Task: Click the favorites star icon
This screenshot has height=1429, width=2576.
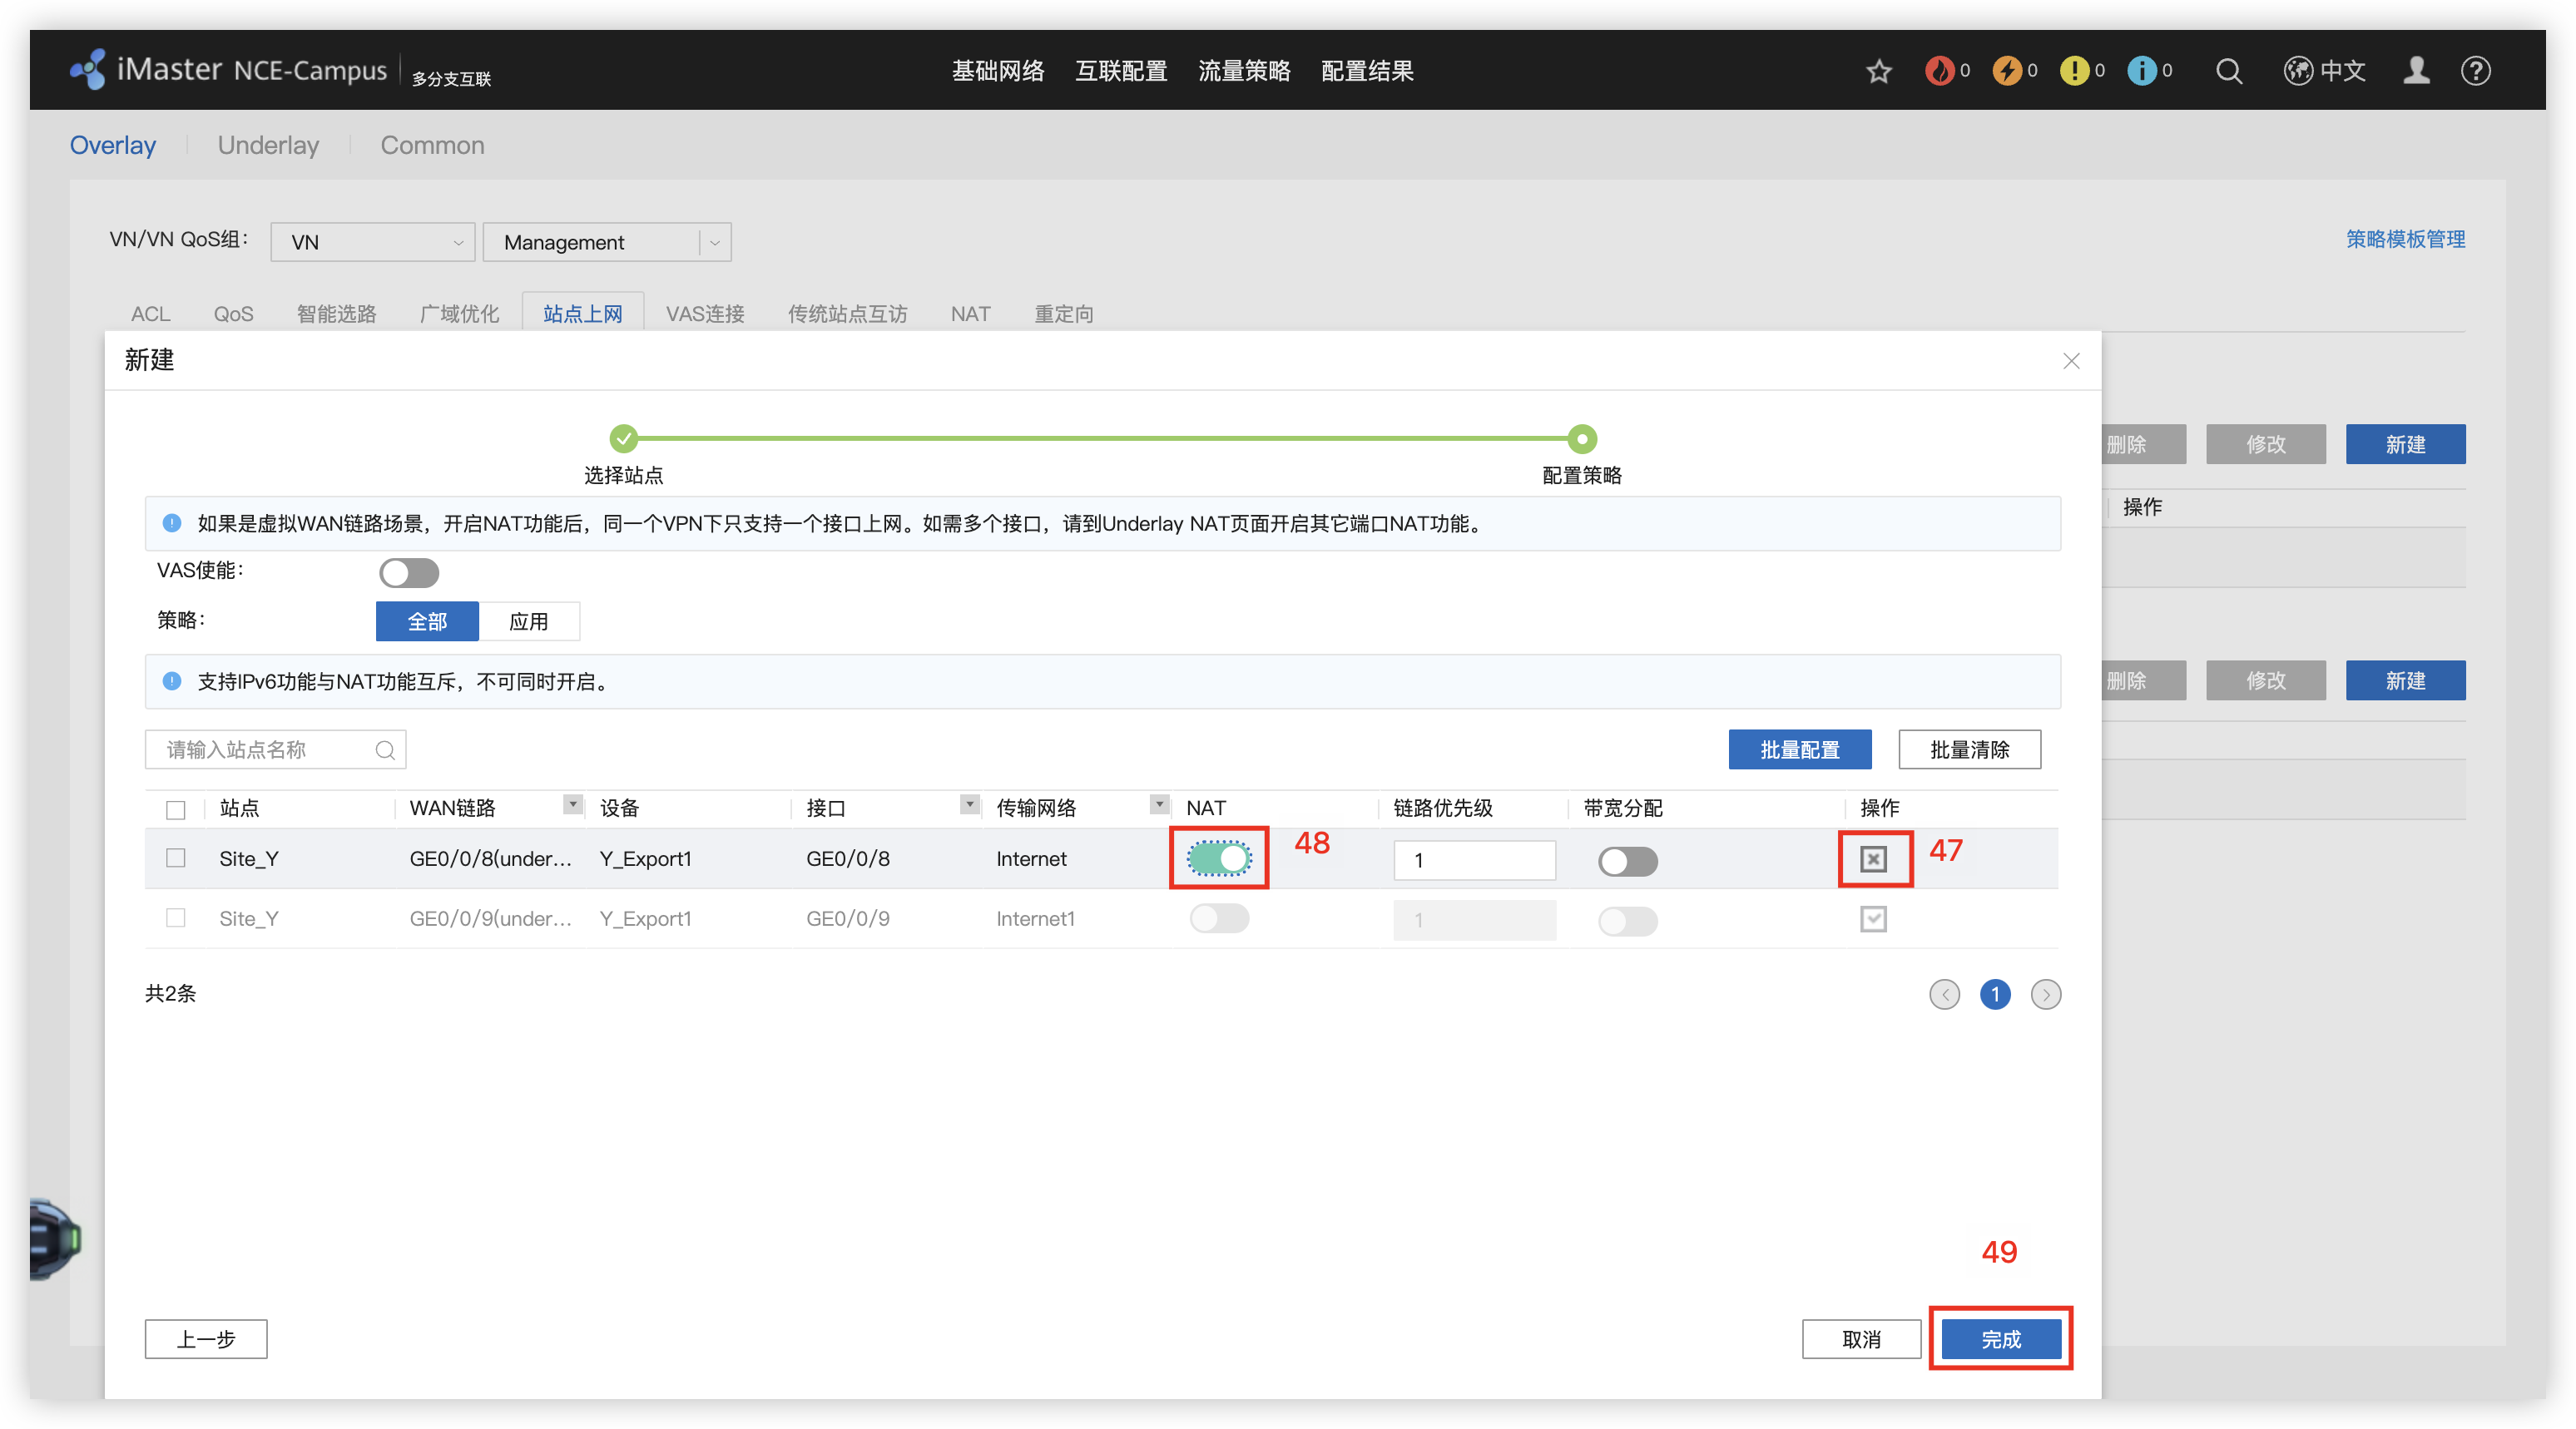Action: pos(1878,71)
